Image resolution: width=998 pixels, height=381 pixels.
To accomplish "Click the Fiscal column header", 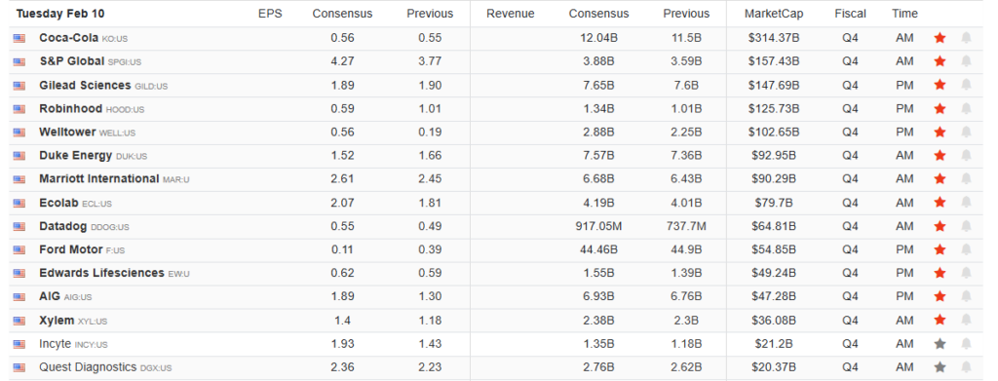I will (850, 14).
